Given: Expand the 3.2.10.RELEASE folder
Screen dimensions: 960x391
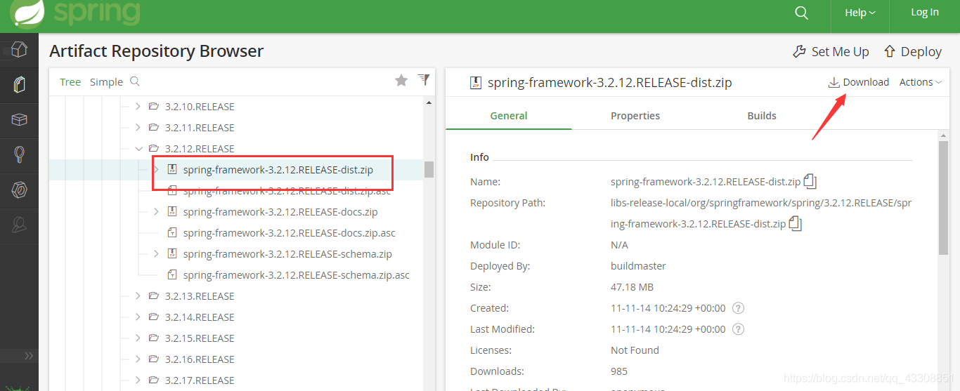Looking at the screenshot, I should point(138,107).
